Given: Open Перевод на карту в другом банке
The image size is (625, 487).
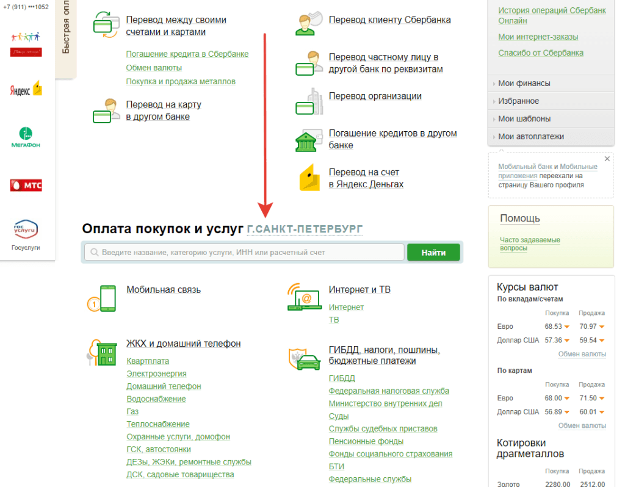Looking at the screenshot, I should (164, 110).
